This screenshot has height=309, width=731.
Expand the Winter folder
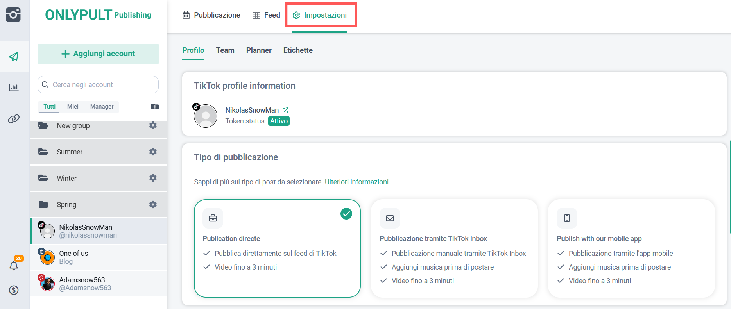tap(67, 179)
